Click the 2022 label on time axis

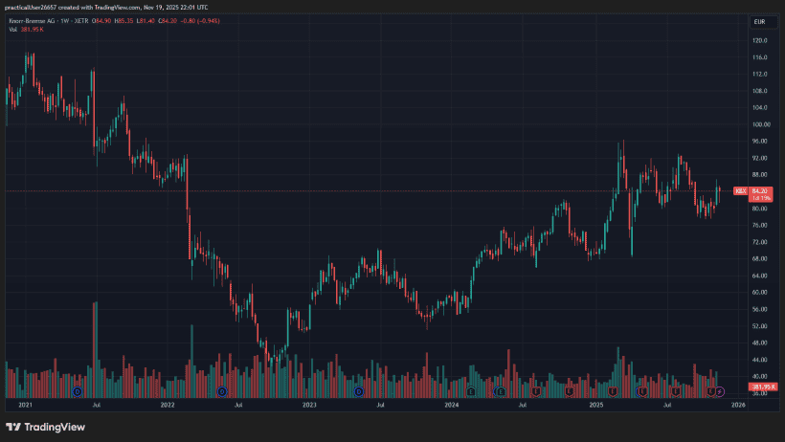168,406
